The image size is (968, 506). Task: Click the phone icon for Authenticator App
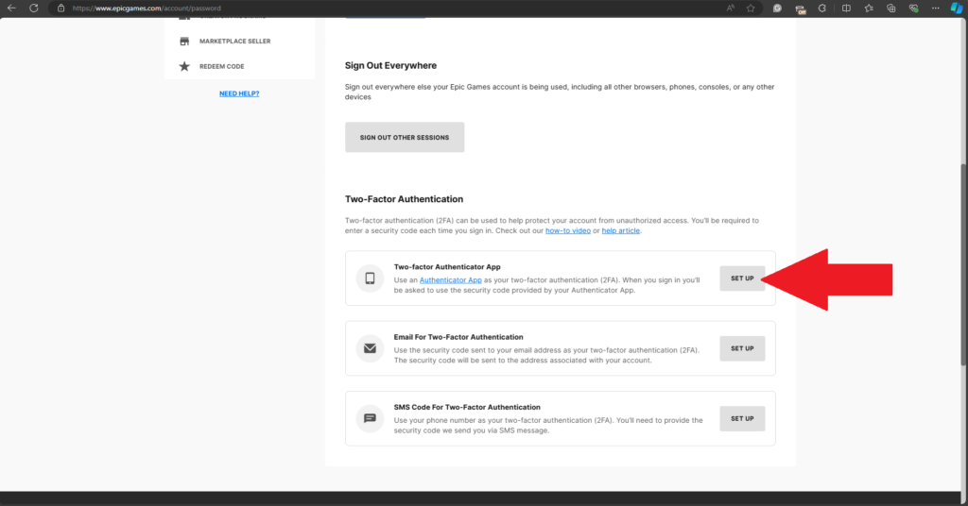370,278
